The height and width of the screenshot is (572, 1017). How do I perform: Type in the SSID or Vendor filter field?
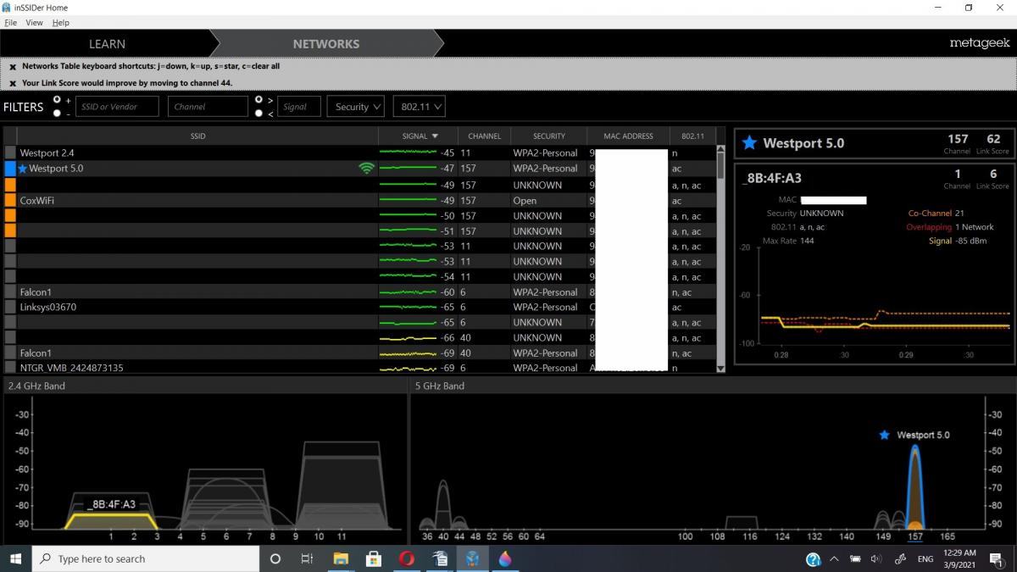pyautogui.click(x=117, y=107)
